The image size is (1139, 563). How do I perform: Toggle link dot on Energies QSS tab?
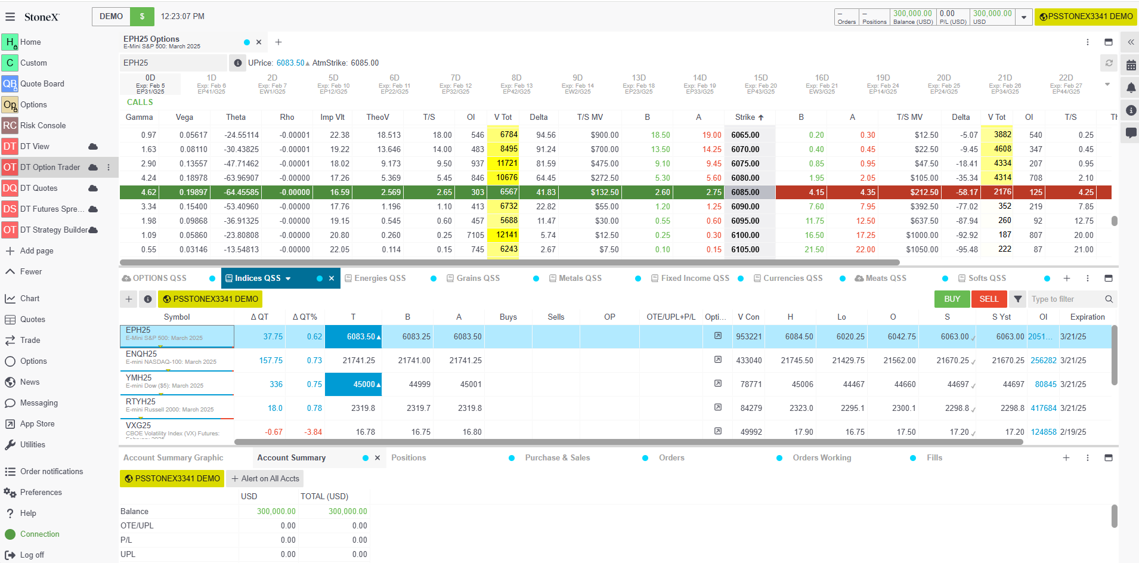pyautogui.click(x=434, y=279)
